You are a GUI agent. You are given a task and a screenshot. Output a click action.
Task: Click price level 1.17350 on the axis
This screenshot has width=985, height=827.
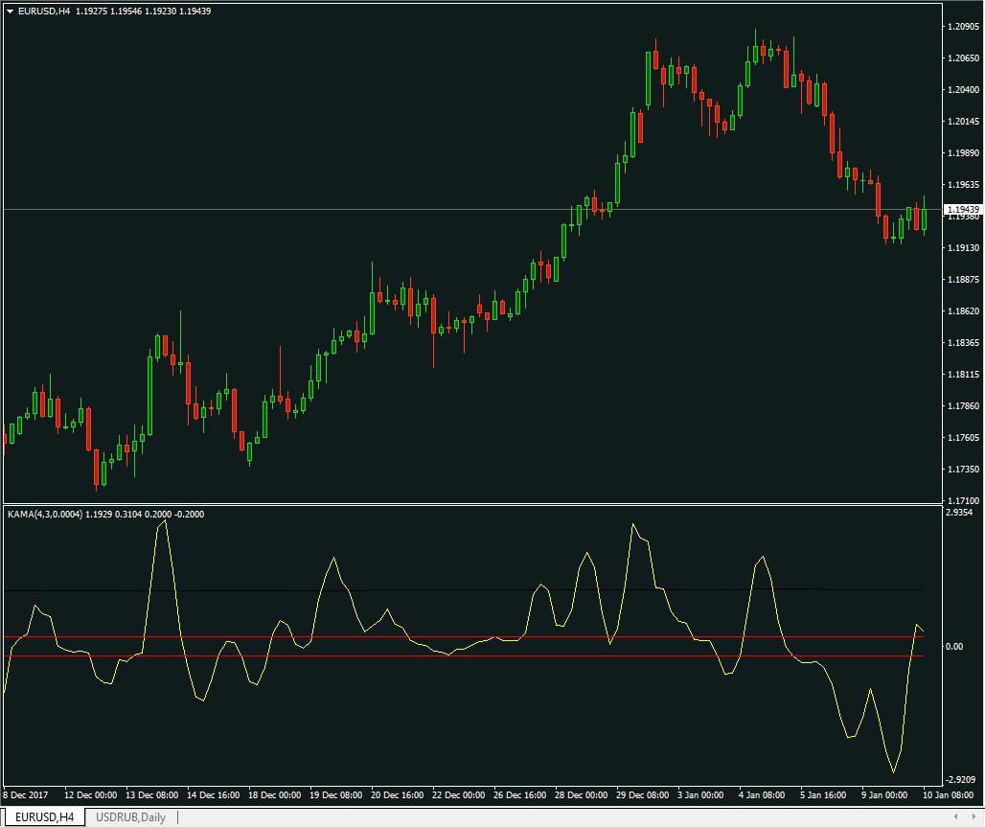click(x=963, y=470)
